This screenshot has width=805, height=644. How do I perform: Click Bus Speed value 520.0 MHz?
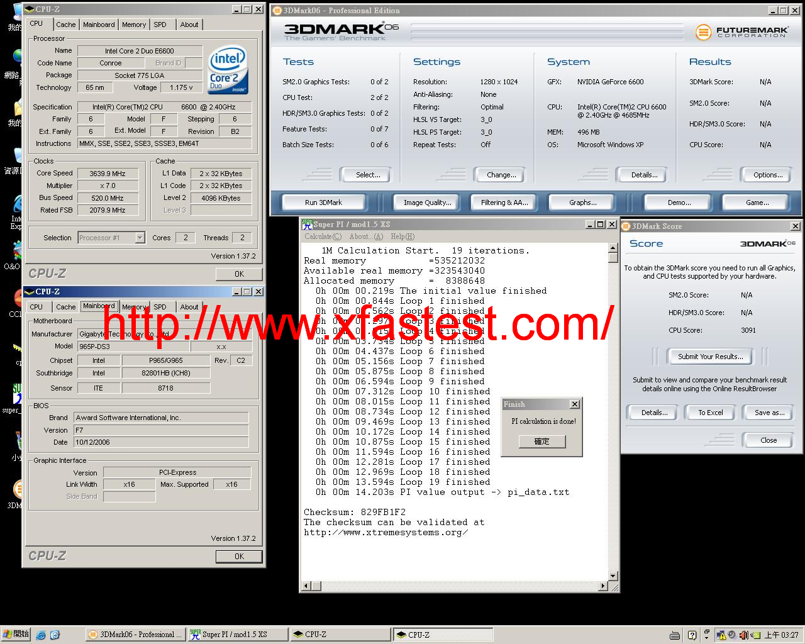108,198
